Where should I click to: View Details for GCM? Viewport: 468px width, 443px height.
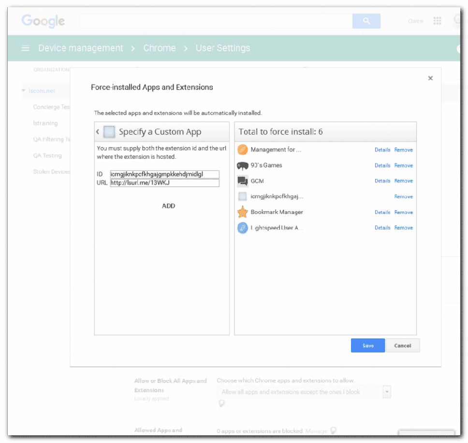382,181
